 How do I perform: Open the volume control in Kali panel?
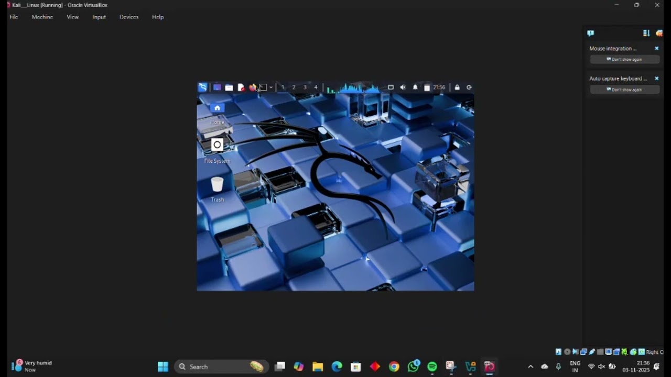point(403,87)
